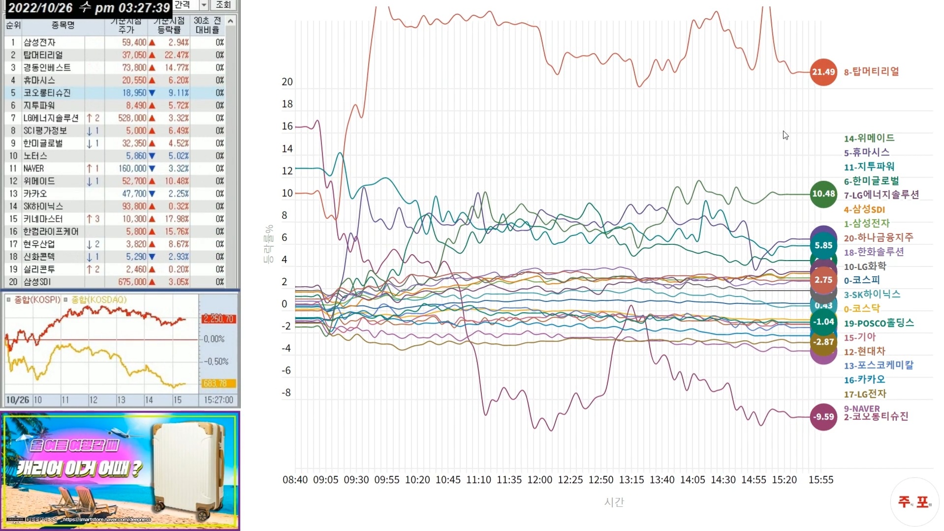
Task: Click the purple -9.59 value badge
Action: [823, 417]
